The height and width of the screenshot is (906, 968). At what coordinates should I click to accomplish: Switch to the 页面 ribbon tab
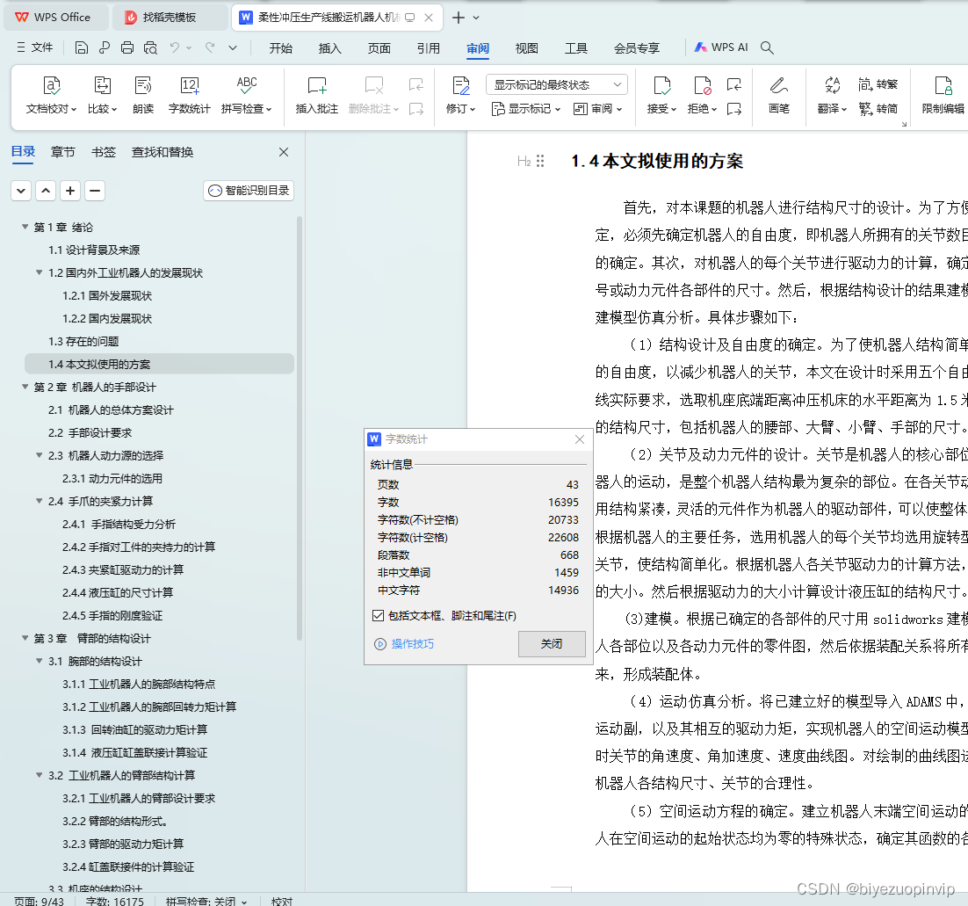[x=379, y=47]
